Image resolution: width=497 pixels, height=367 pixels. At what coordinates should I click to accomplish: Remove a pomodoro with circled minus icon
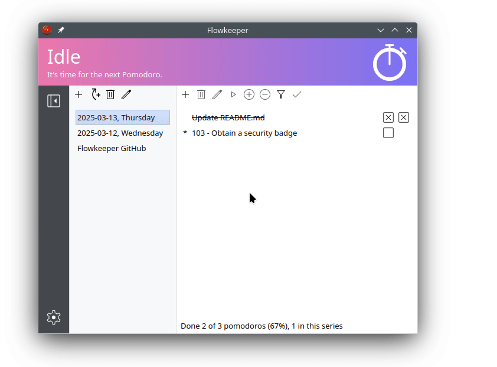tap(265, 94)
